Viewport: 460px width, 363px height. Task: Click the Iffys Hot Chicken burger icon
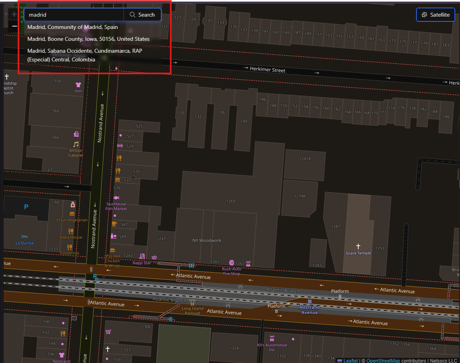(112, 250)
